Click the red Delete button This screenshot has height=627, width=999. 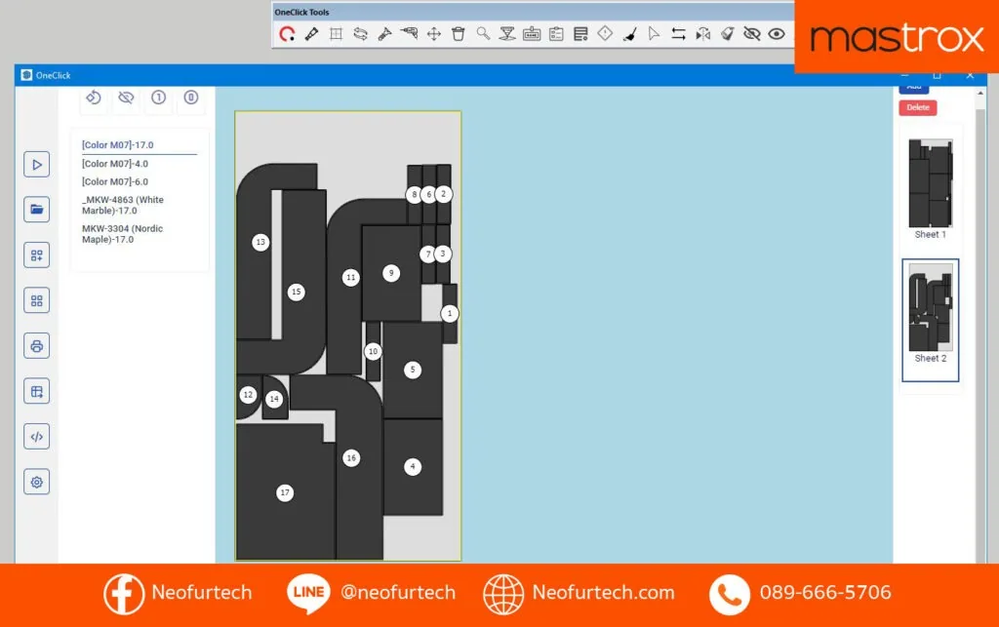(x=918, y=107)
